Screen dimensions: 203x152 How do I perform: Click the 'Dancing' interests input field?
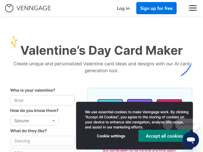pos(42,141)
